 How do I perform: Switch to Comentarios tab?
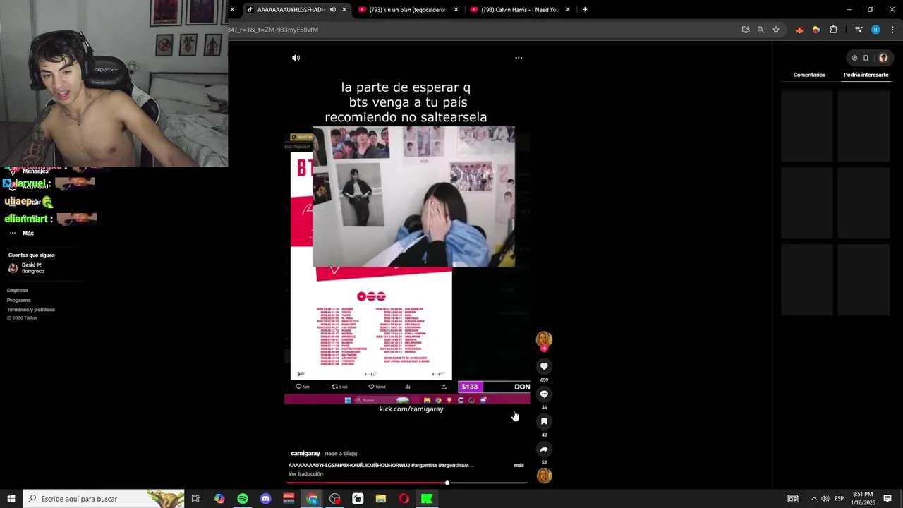tap(809, 75)
